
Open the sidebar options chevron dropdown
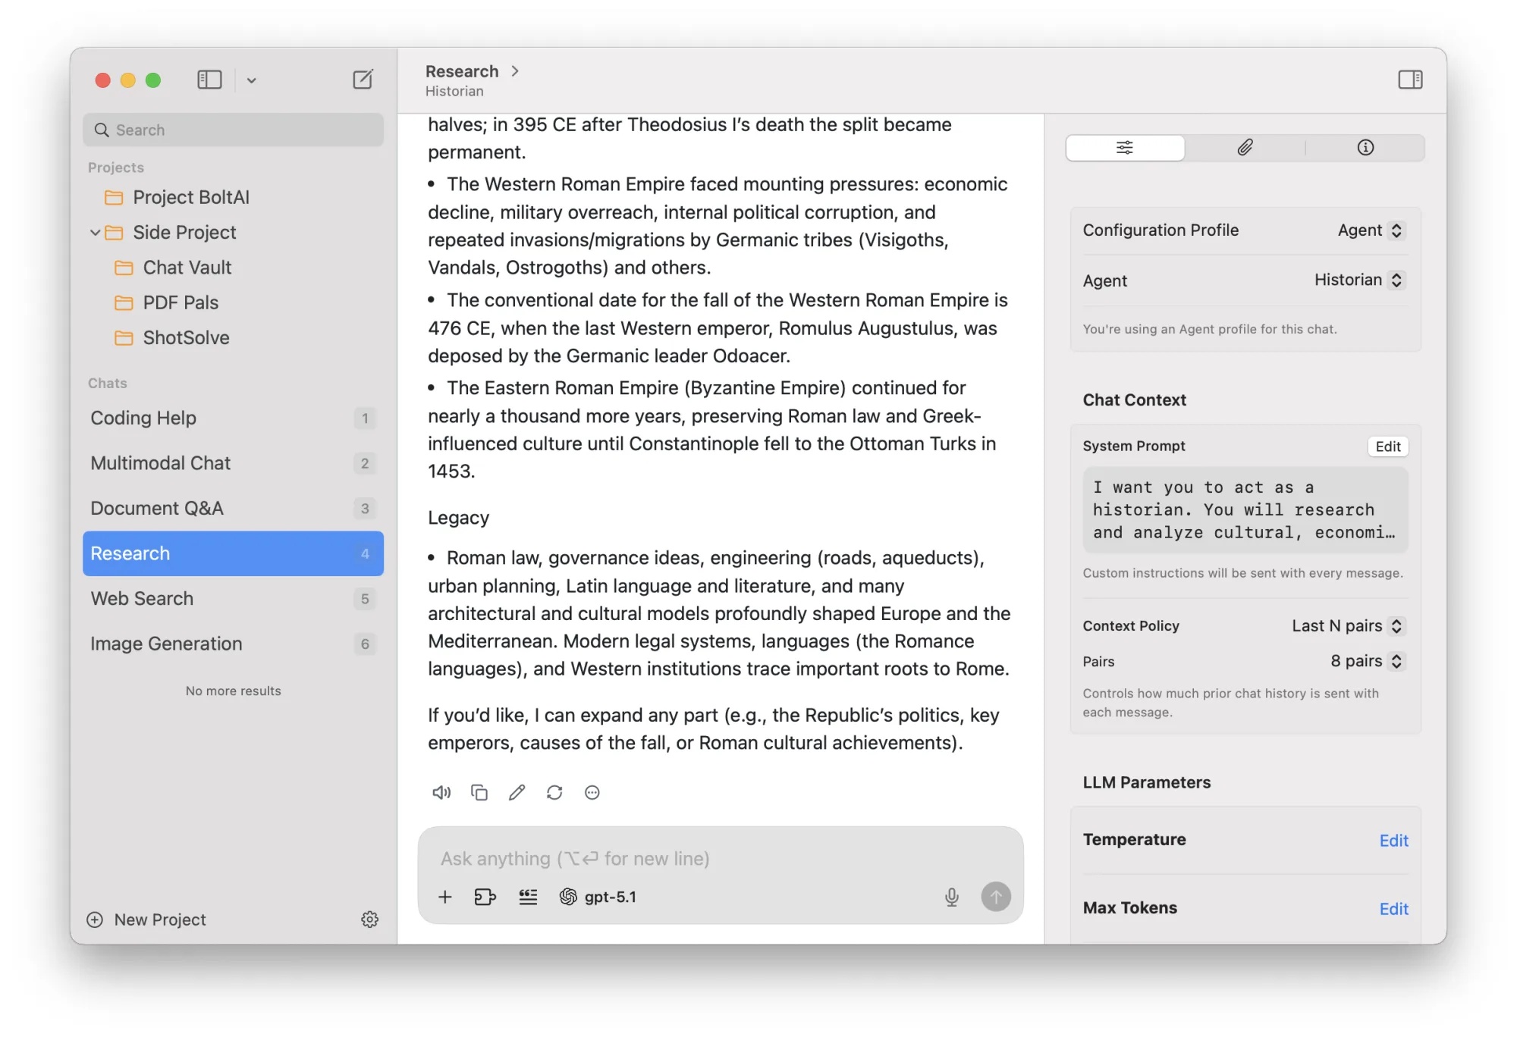click(251, 80)
